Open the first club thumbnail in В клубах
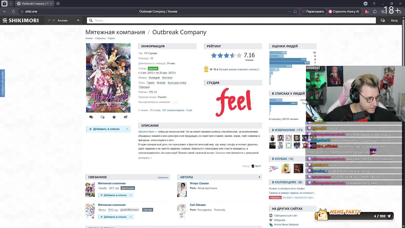 [x=274, y=168]
